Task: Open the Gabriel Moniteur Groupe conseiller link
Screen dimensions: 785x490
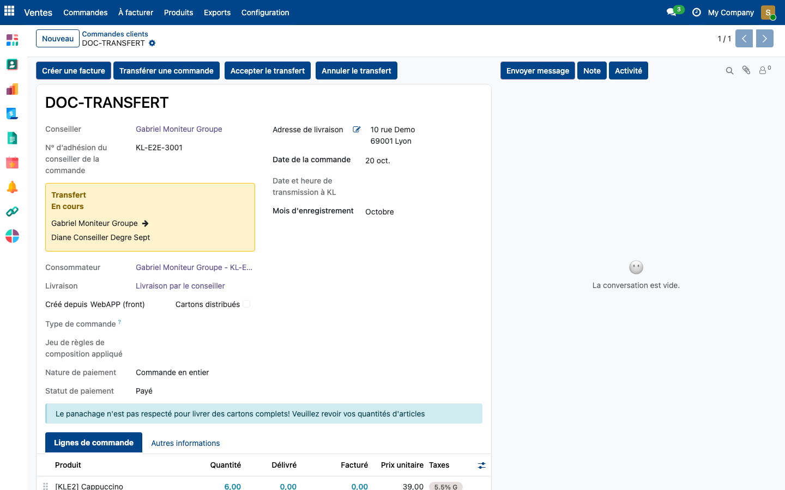Action: click(179, 129)
